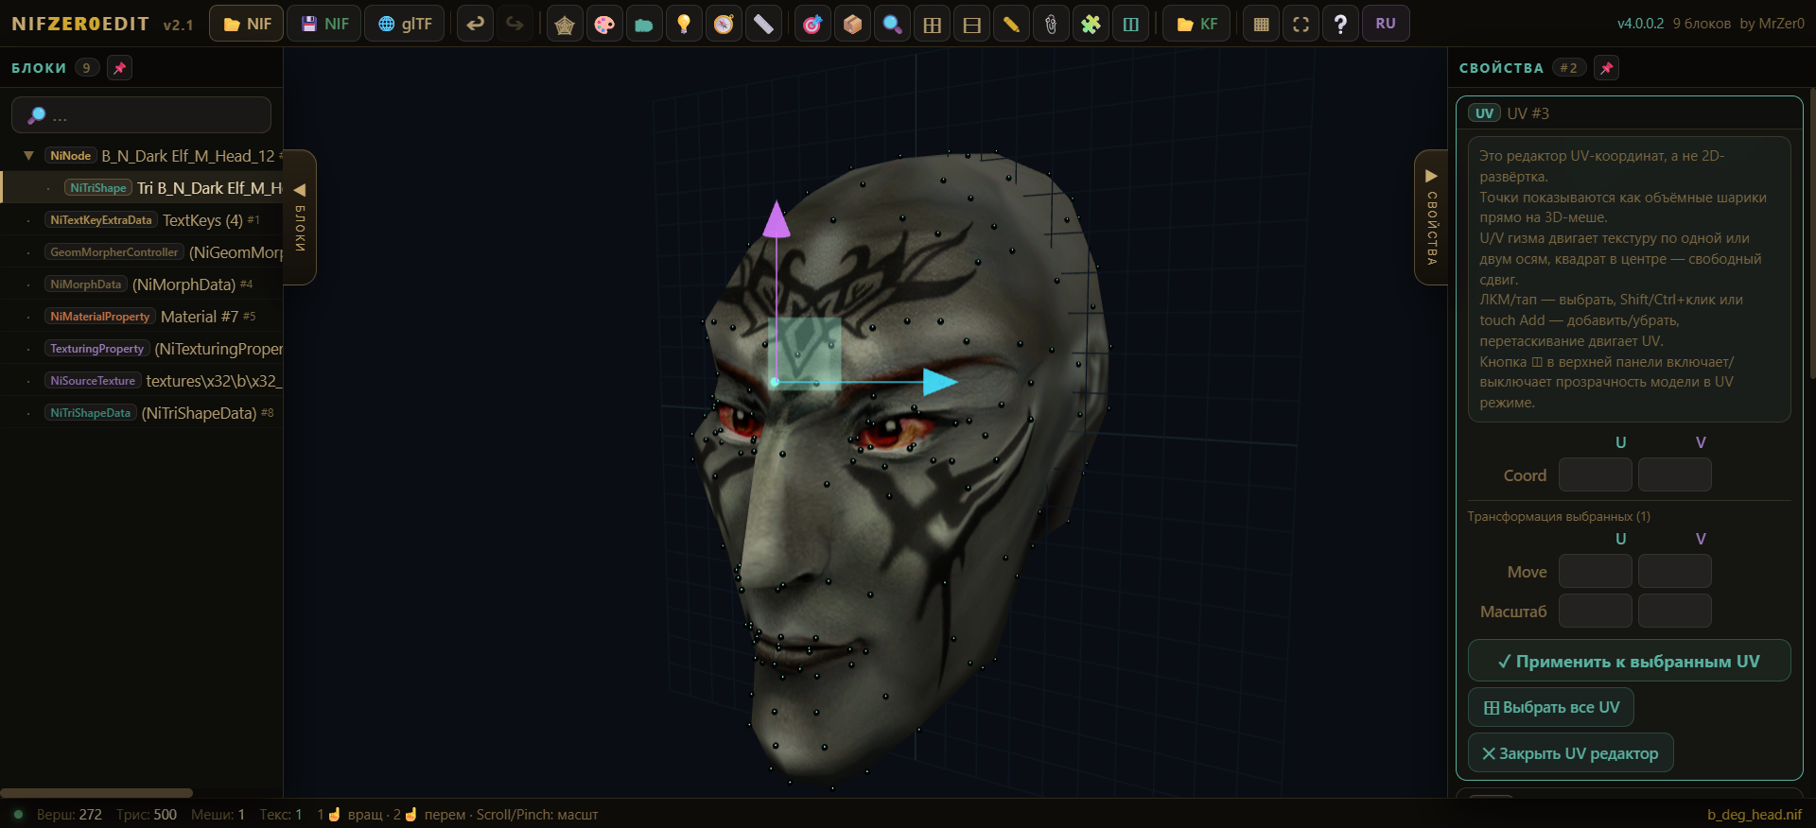1816x828 pixels.
Task: Click Применить к выбранным UV button
Action: (x=1628, y=662)
